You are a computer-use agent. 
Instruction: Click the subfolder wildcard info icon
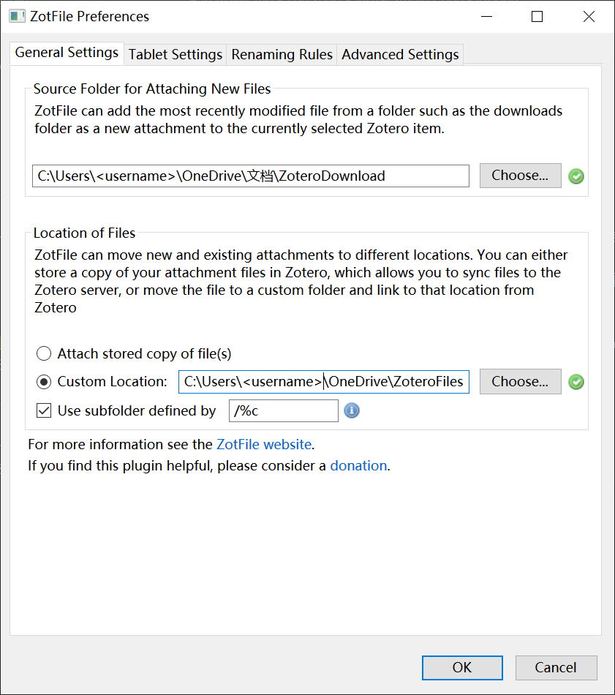352,410
